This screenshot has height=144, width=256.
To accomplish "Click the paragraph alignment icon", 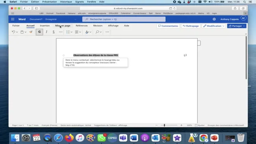I will tap(76, 32).
